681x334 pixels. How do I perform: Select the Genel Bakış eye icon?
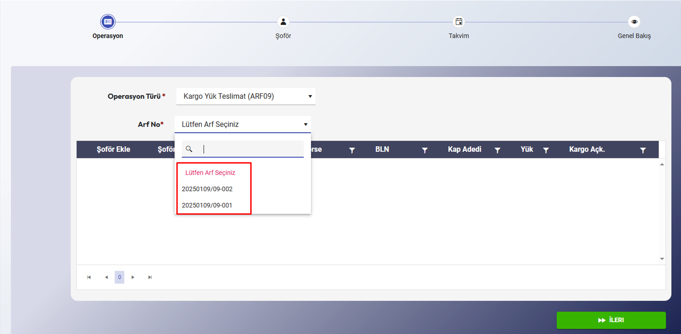pos(634,22)
